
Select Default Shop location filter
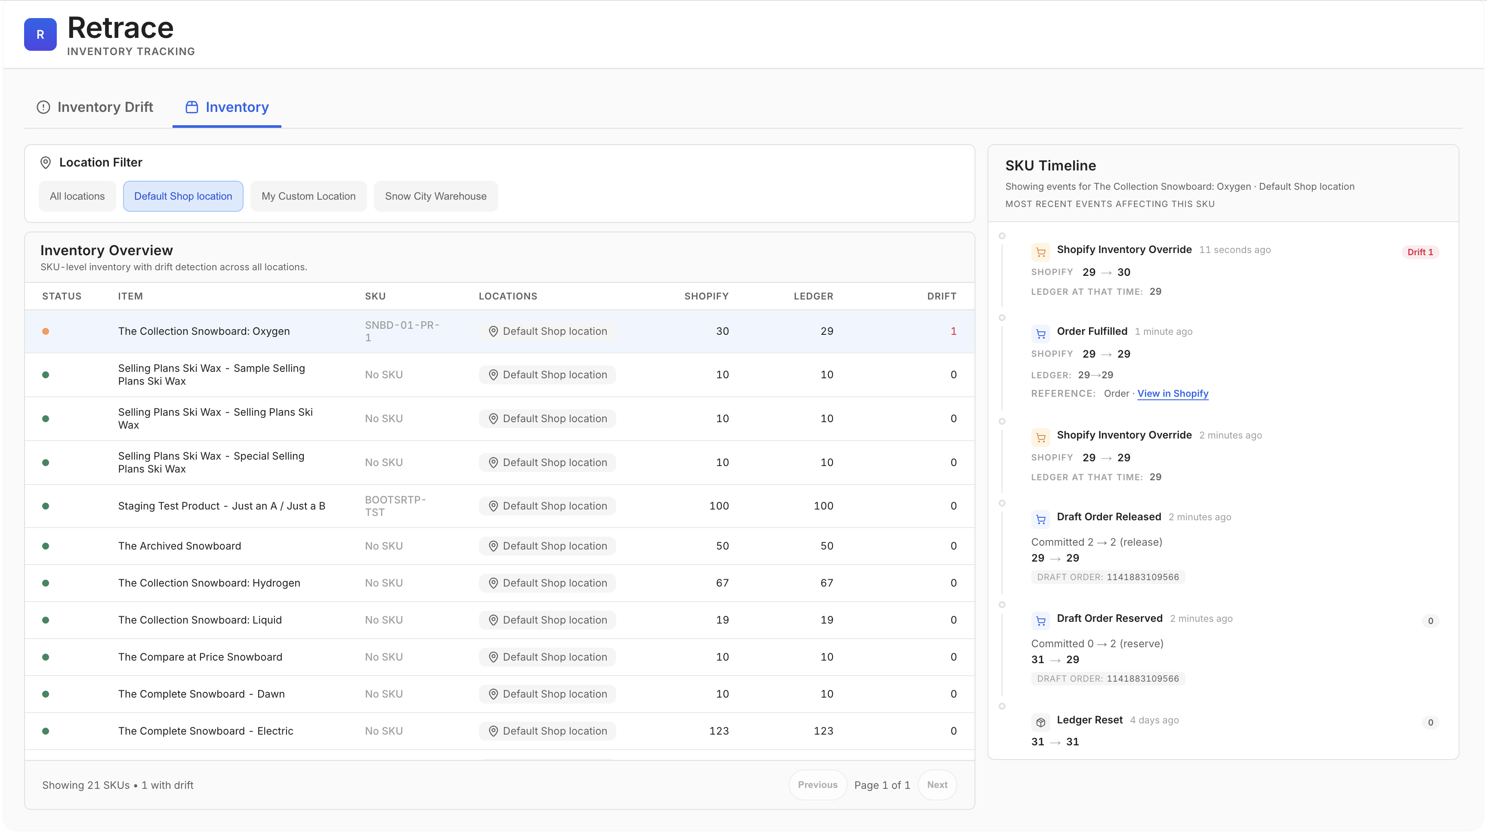pos(183,196)
